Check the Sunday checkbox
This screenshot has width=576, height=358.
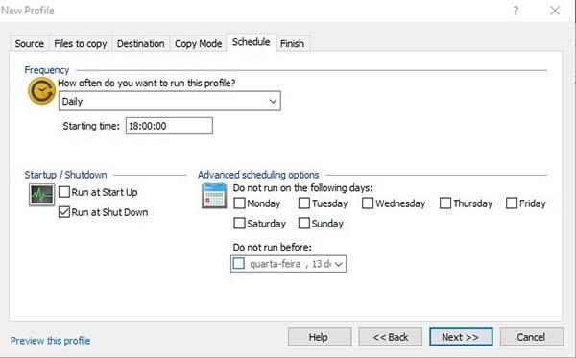coord(303,224)
